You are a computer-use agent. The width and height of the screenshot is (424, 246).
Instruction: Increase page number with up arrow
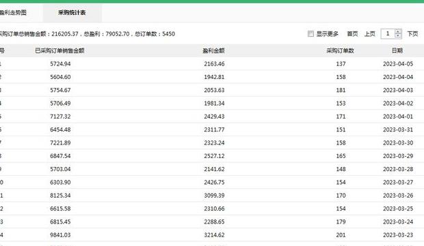398,31
